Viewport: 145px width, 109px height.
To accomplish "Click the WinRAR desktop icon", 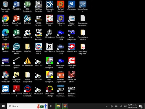I will (6, 48).
